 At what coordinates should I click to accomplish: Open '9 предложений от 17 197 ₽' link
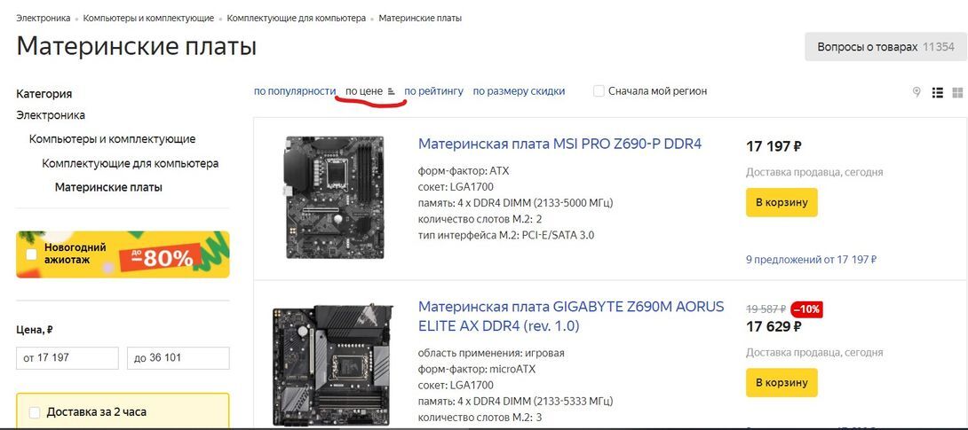811,260
